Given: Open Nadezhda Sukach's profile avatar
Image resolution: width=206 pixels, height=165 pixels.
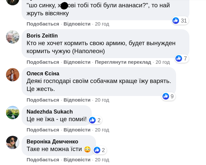Looking at the screenshot, I should (x=13, y=113).
